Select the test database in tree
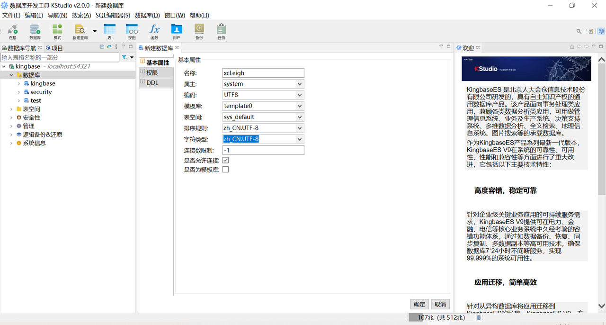 (x=36, y=101)
